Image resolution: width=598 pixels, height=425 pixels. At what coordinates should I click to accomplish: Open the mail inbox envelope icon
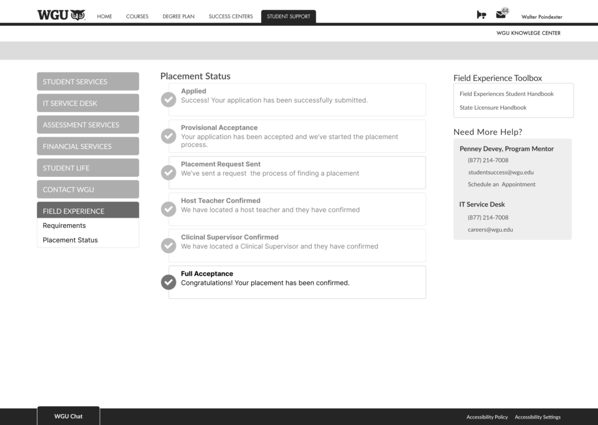click(x=500, y=15)
